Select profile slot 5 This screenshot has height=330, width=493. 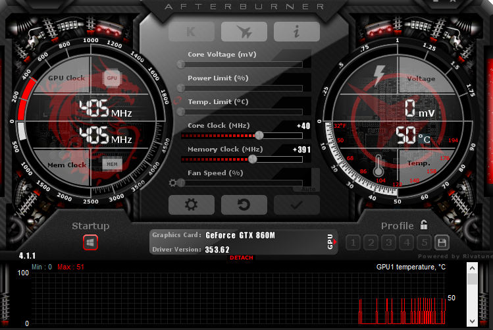coord(425,242)
